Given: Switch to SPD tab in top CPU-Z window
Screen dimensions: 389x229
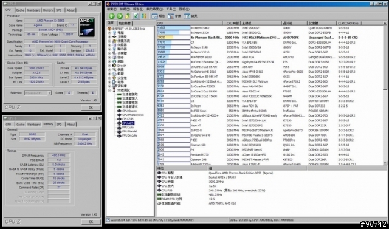Looking at the screenshot, I should (x=59, y=10).
